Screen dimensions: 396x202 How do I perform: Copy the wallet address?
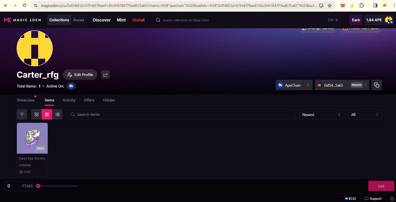click(x=377, y=85)
